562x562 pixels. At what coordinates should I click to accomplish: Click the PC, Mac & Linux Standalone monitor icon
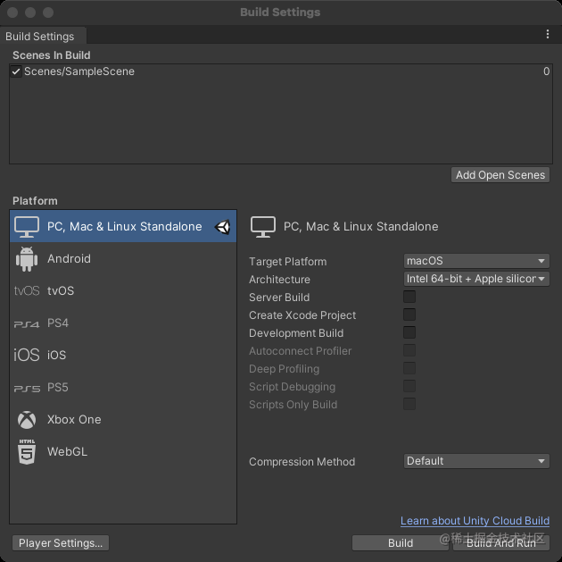pos(28,227)
